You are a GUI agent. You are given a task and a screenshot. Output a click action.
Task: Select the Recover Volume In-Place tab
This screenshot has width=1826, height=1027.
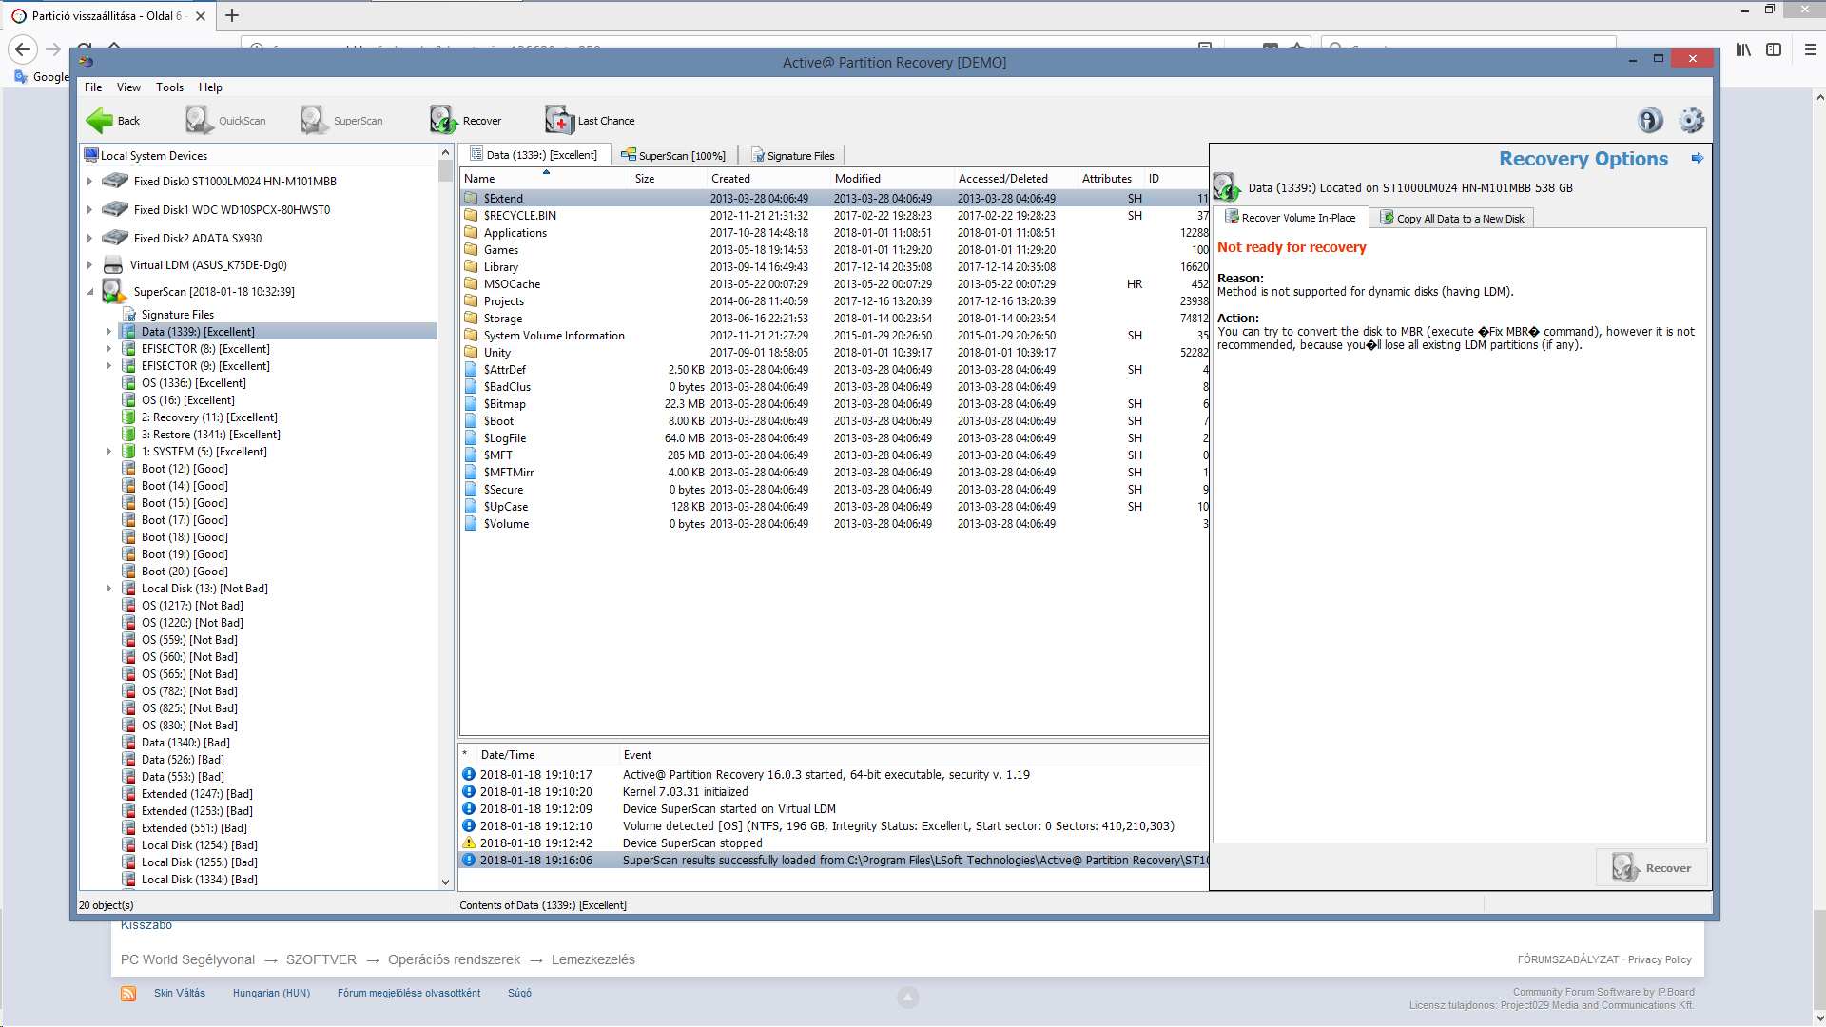click(1291, 218)
